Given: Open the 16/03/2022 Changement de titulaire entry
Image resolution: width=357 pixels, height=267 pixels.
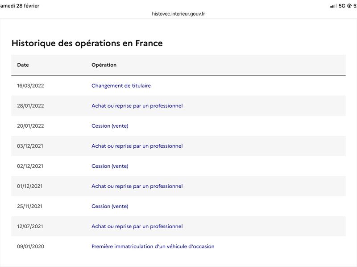Looking at the screenshot, I should pos(121,85).
